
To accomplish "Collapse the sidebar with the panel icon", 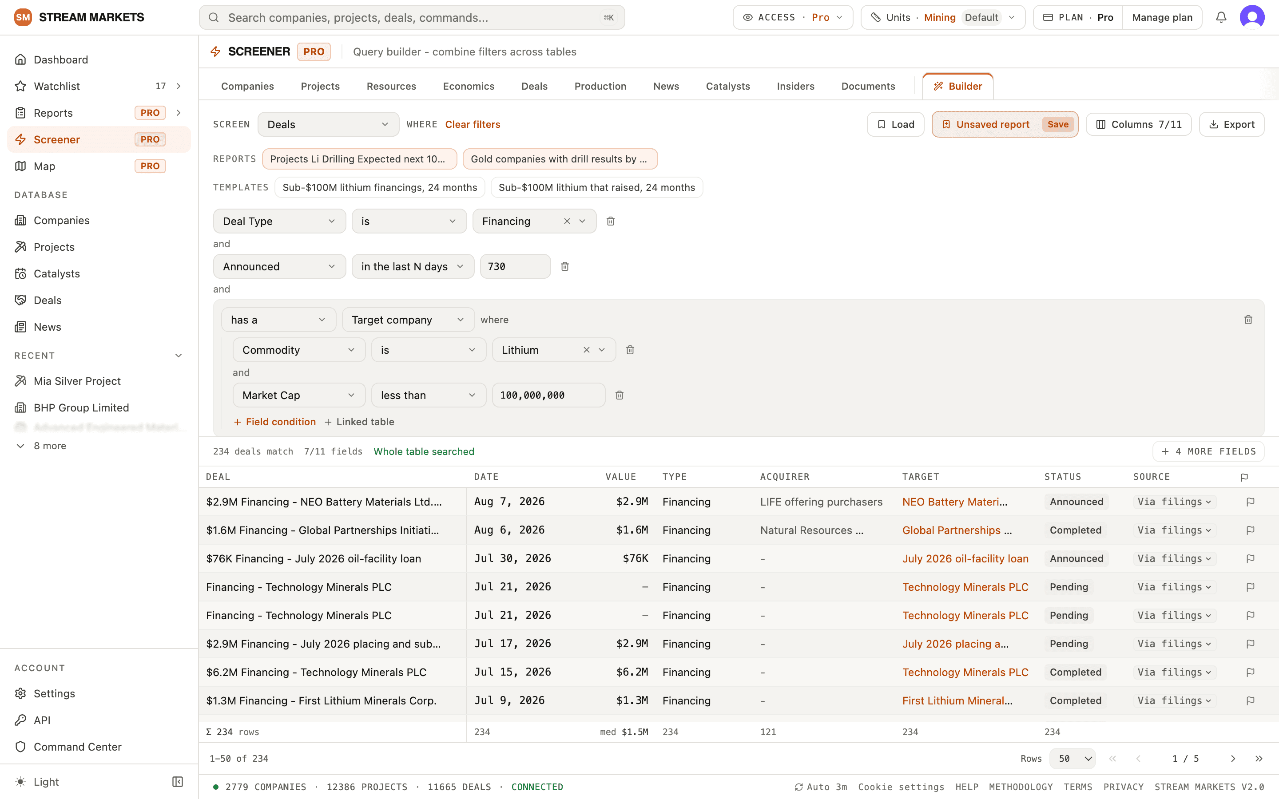I will pos(178,782).
